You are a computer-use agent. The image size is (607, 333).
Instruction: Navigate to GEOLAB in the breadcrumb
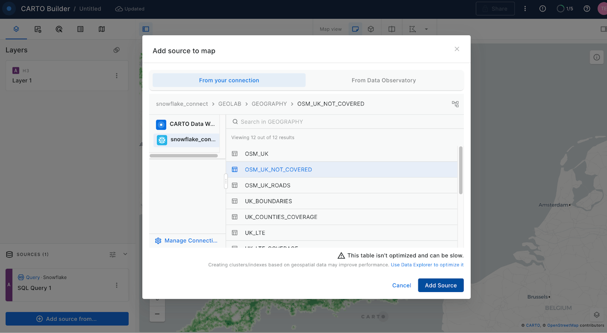click(x=230, y=104)
